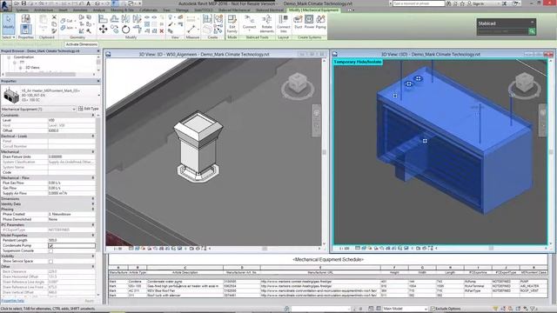Expand the Coordination tree node
The height and width of the screenshot is (313, 557).
pos(9,57)
